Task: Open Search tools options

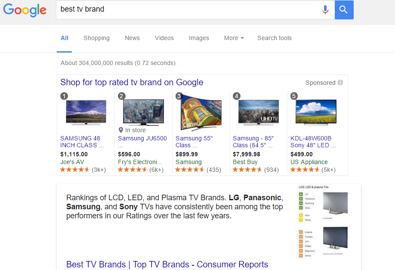Action: click(x=274, y=38)
